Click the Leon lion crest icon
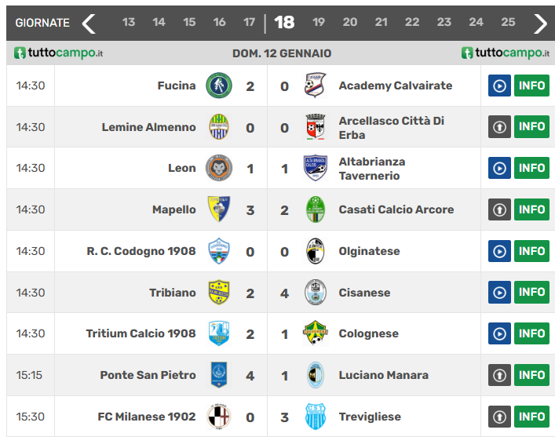555x437 pixels. click(218, 168)
